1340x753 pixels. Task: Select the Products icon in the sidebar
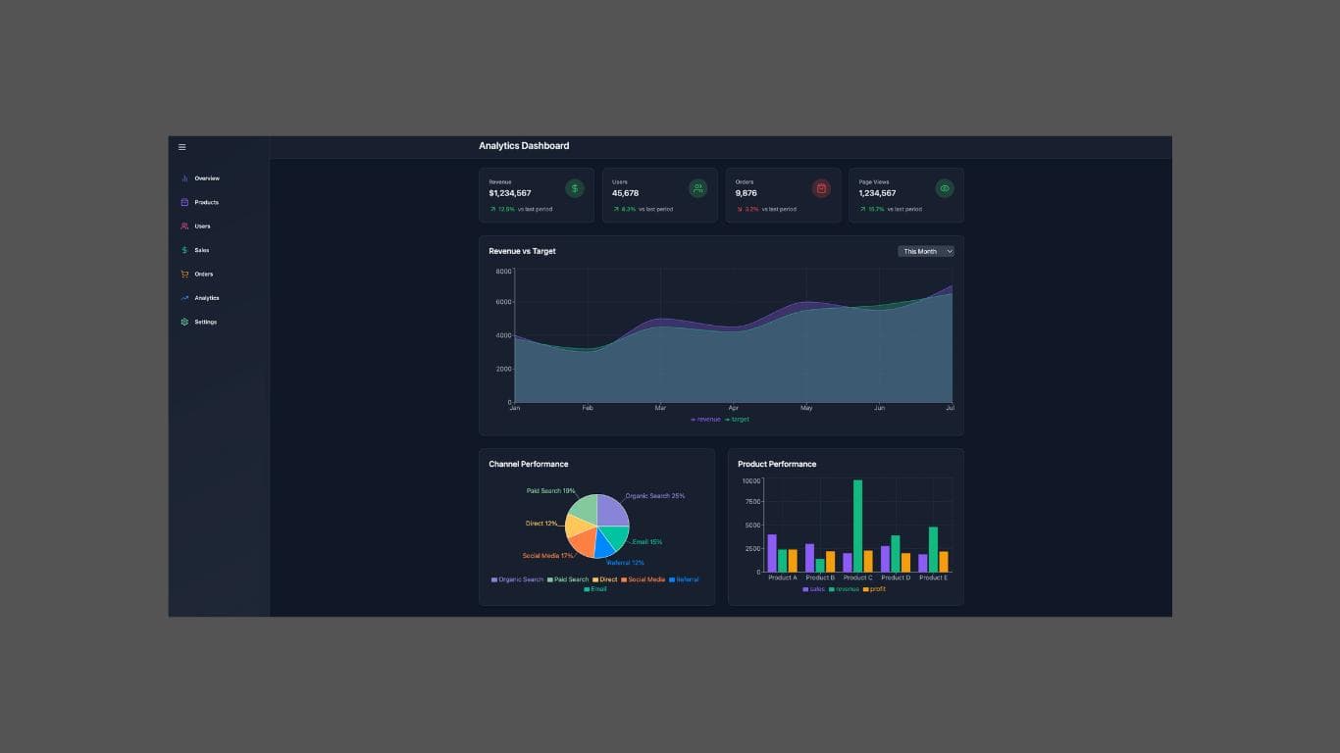[x=185, y=202]
